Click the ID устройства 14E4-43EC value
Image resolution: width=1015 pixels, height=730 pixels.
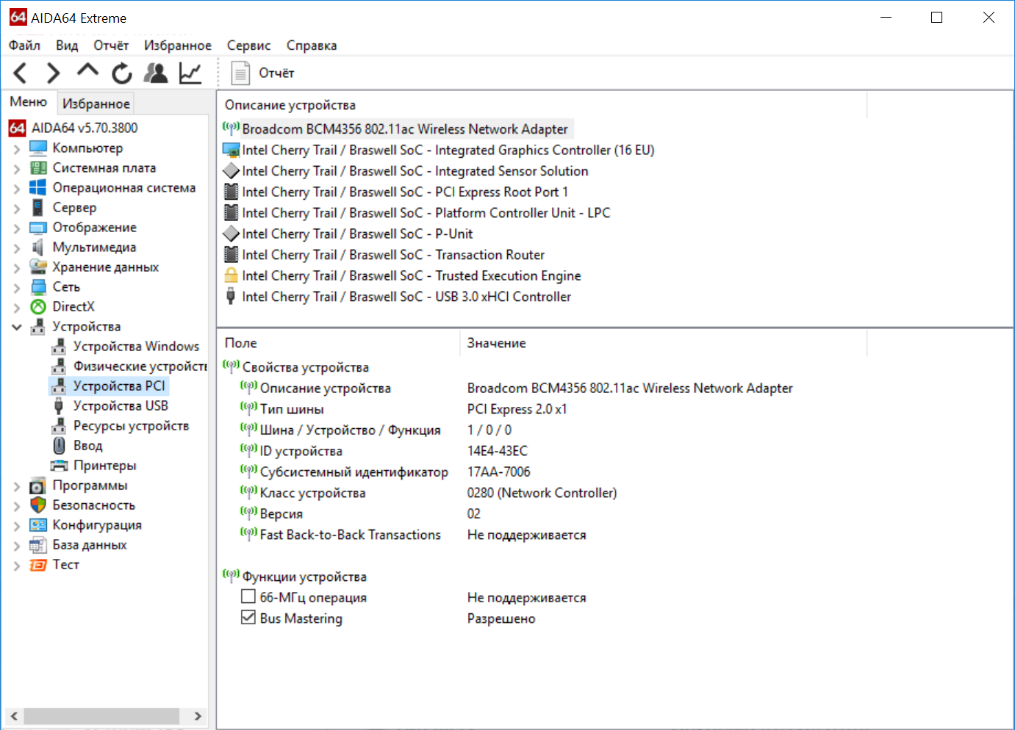(x=498, y=451)
